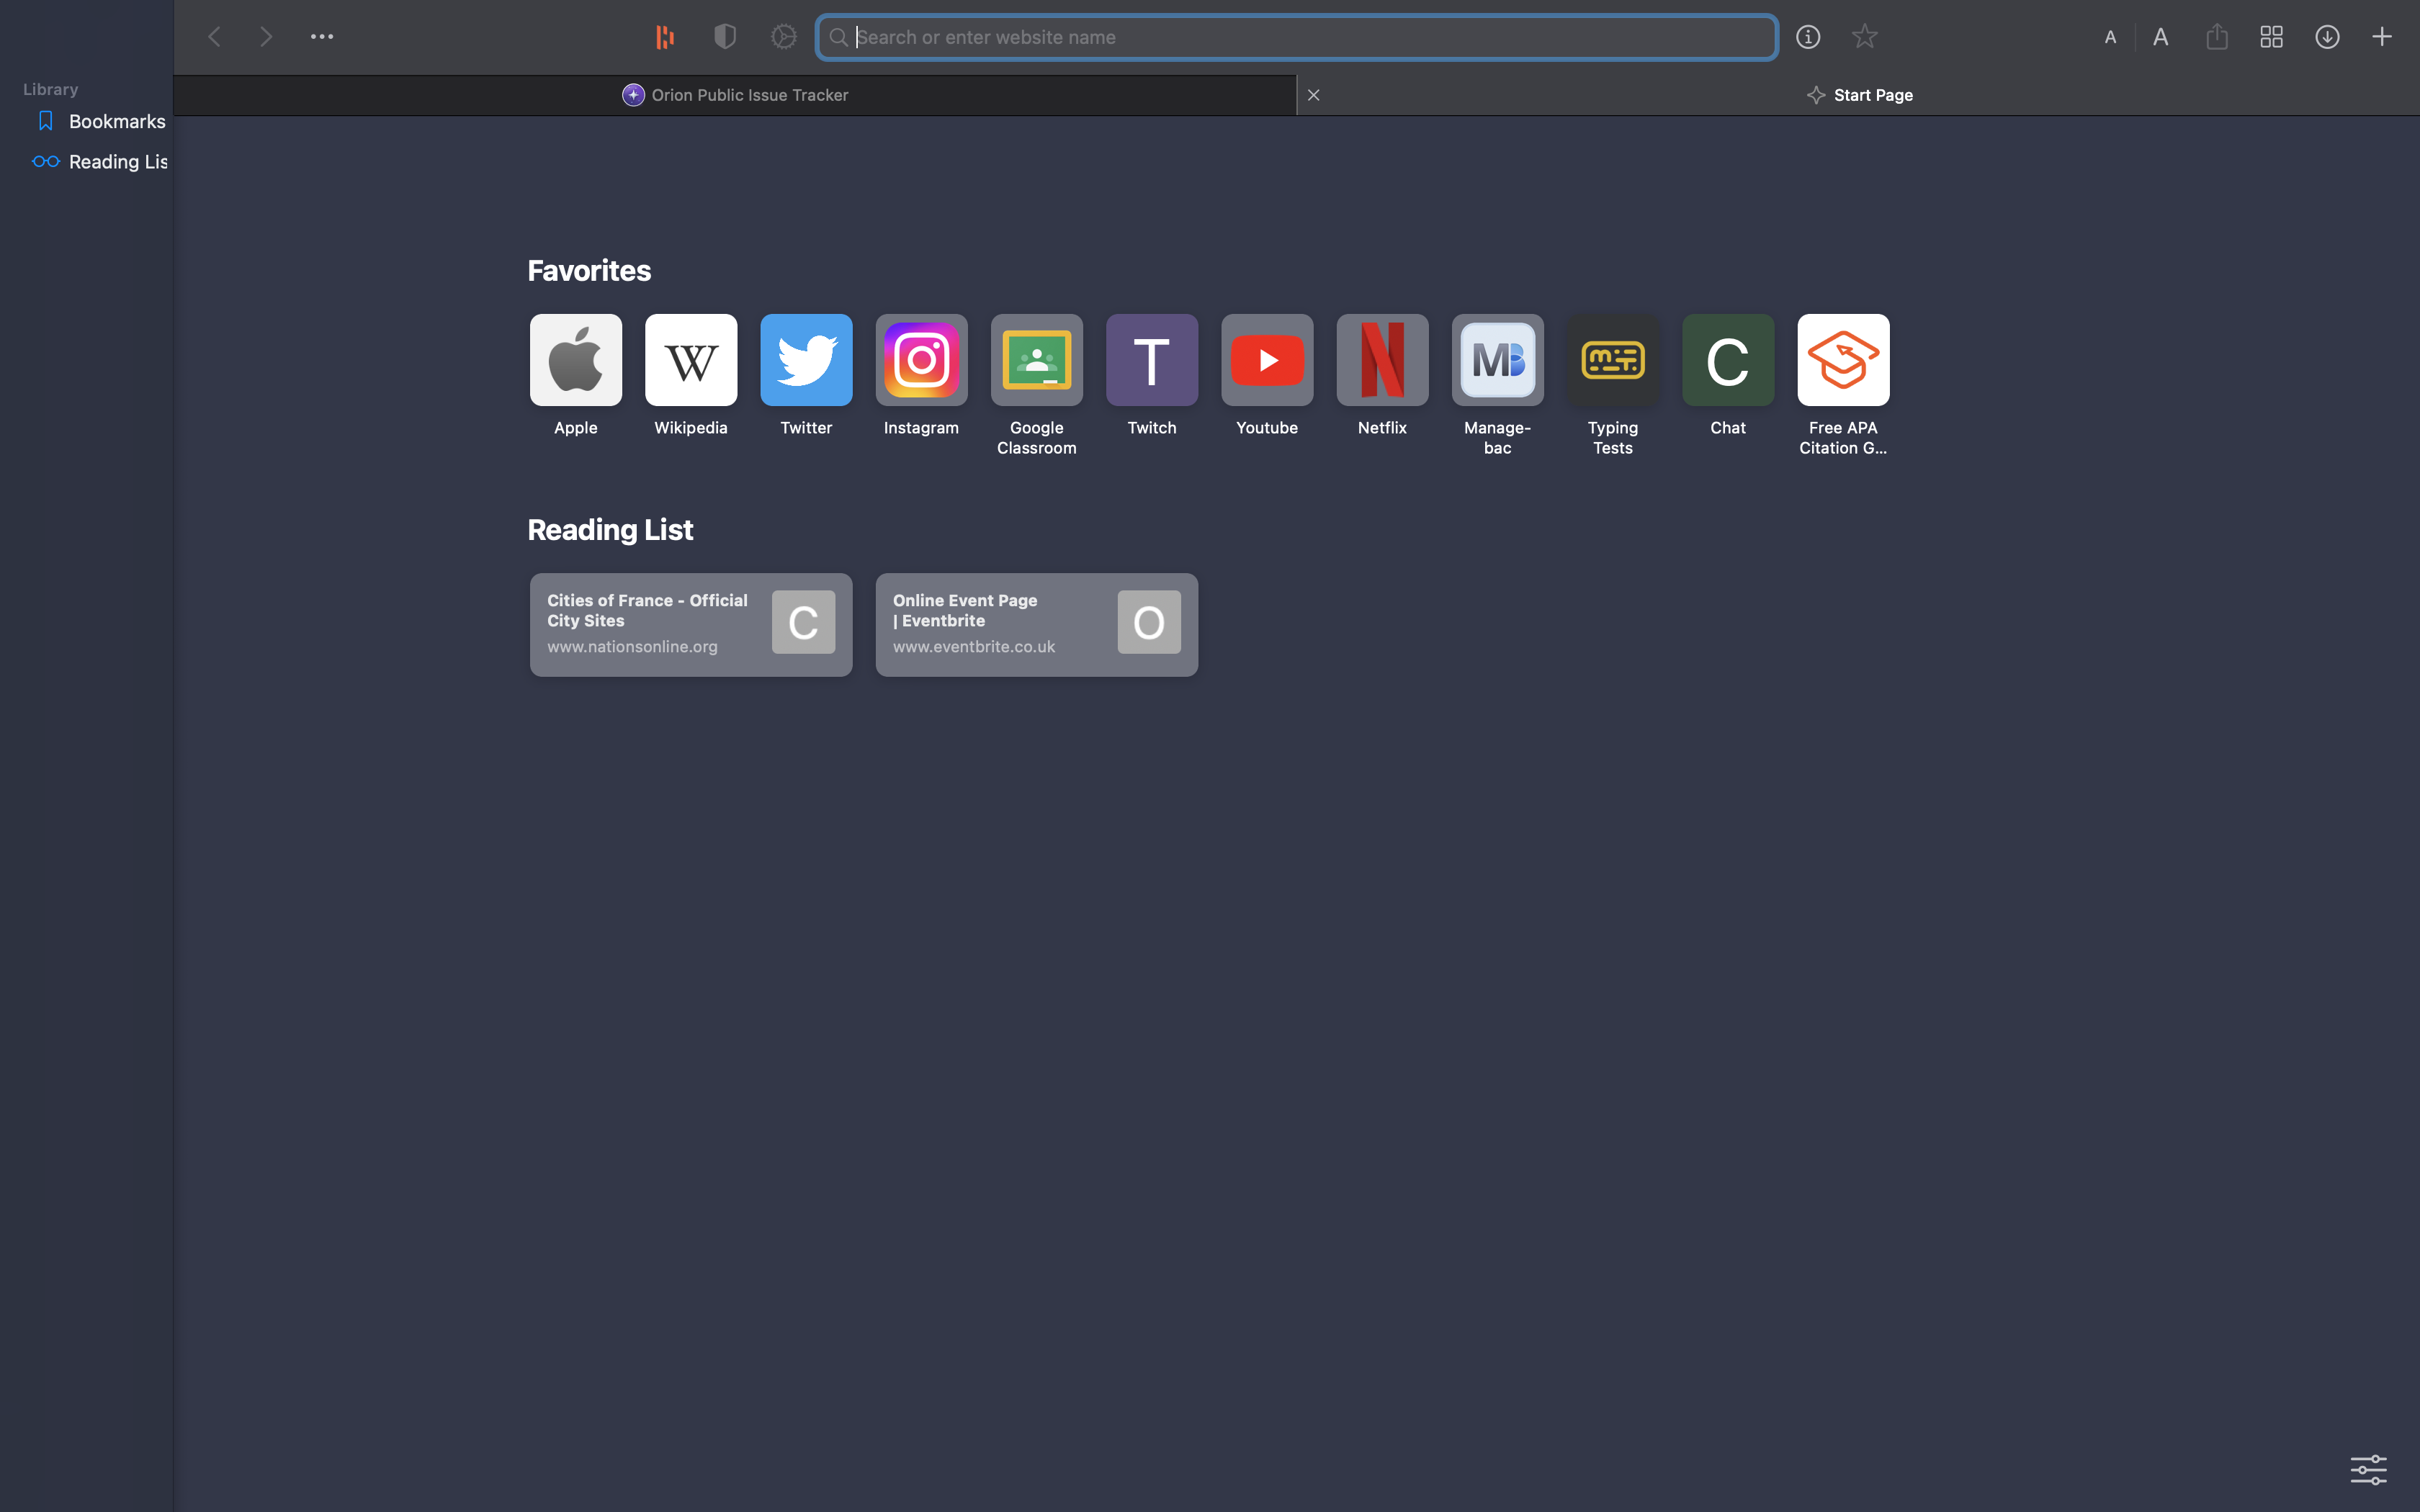Open the Wikipedia favorite

[x=691, y=361]
